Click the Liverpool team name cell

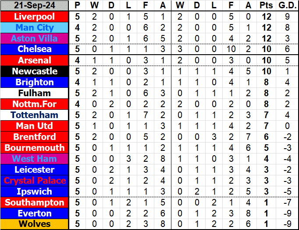click(35, 17)
